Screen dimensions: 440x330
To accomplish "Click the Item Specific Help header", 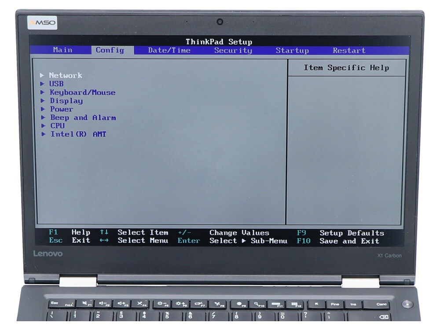I will [x=346, y=68].
